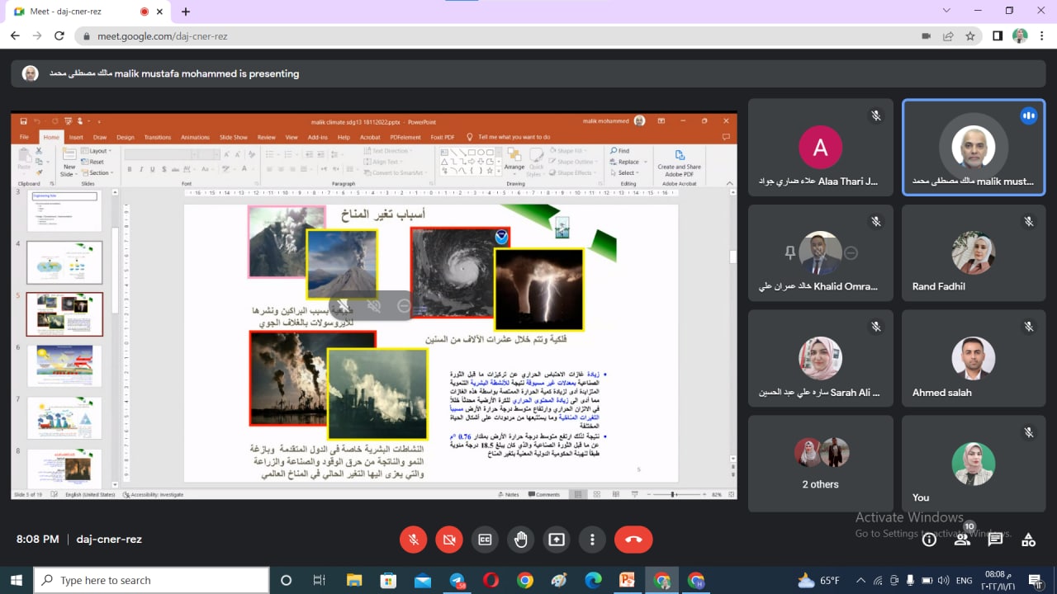1057x594 pixels.
Task: Show hidden icons in the system tray
Action: tap(861, 580)
